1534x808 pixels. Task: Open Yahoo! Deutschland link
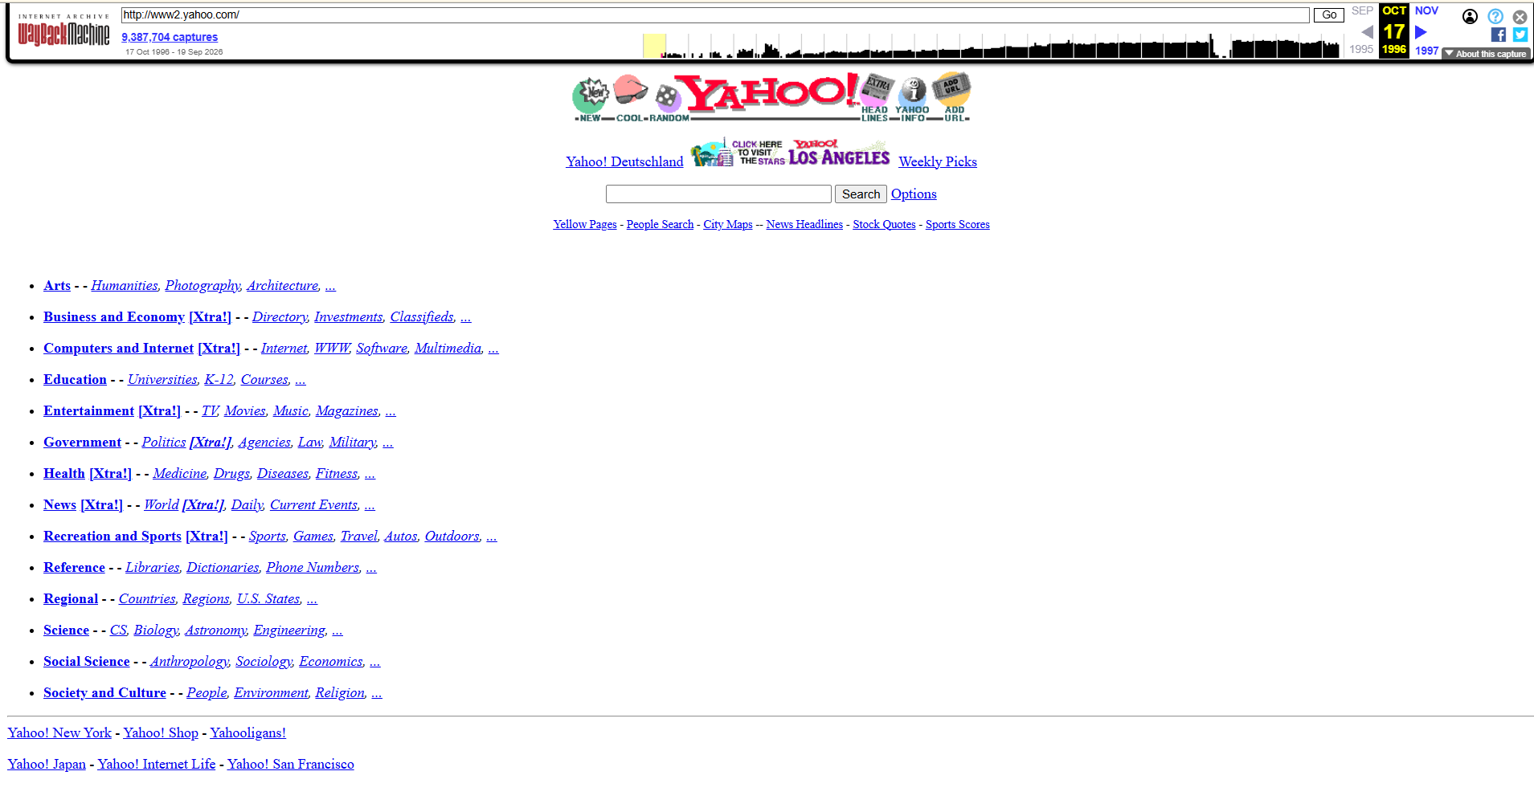pos(624,161)
